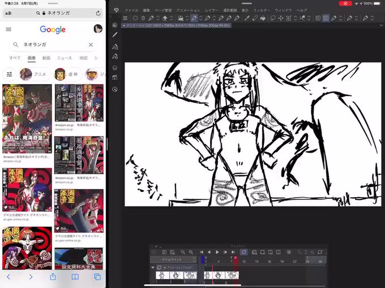
Task: Open the layer stack palette icon on left sidebar
Action: click(115, 68)
